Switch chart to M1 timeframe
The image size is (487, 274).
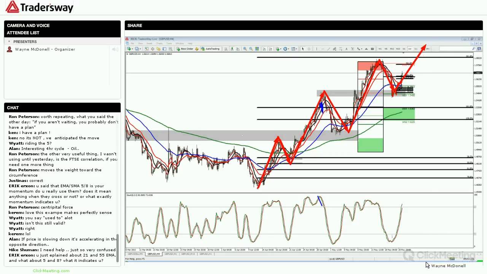click(x=380, y=49)
